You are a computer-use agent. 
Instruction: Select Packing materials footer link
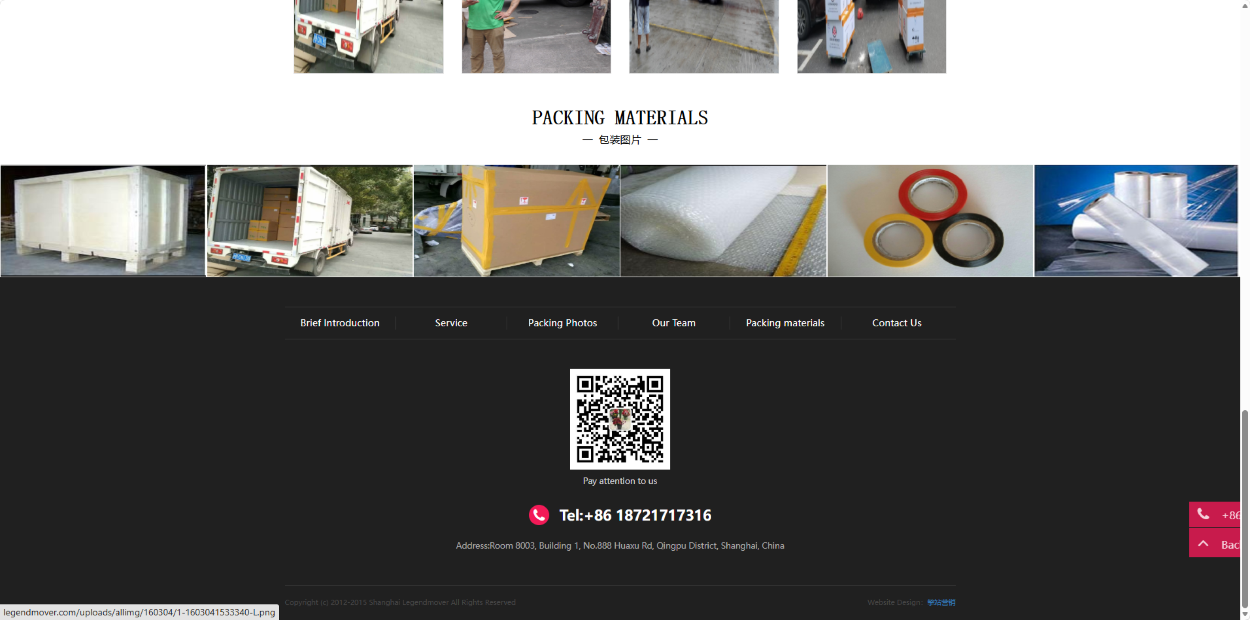(785, 323)
